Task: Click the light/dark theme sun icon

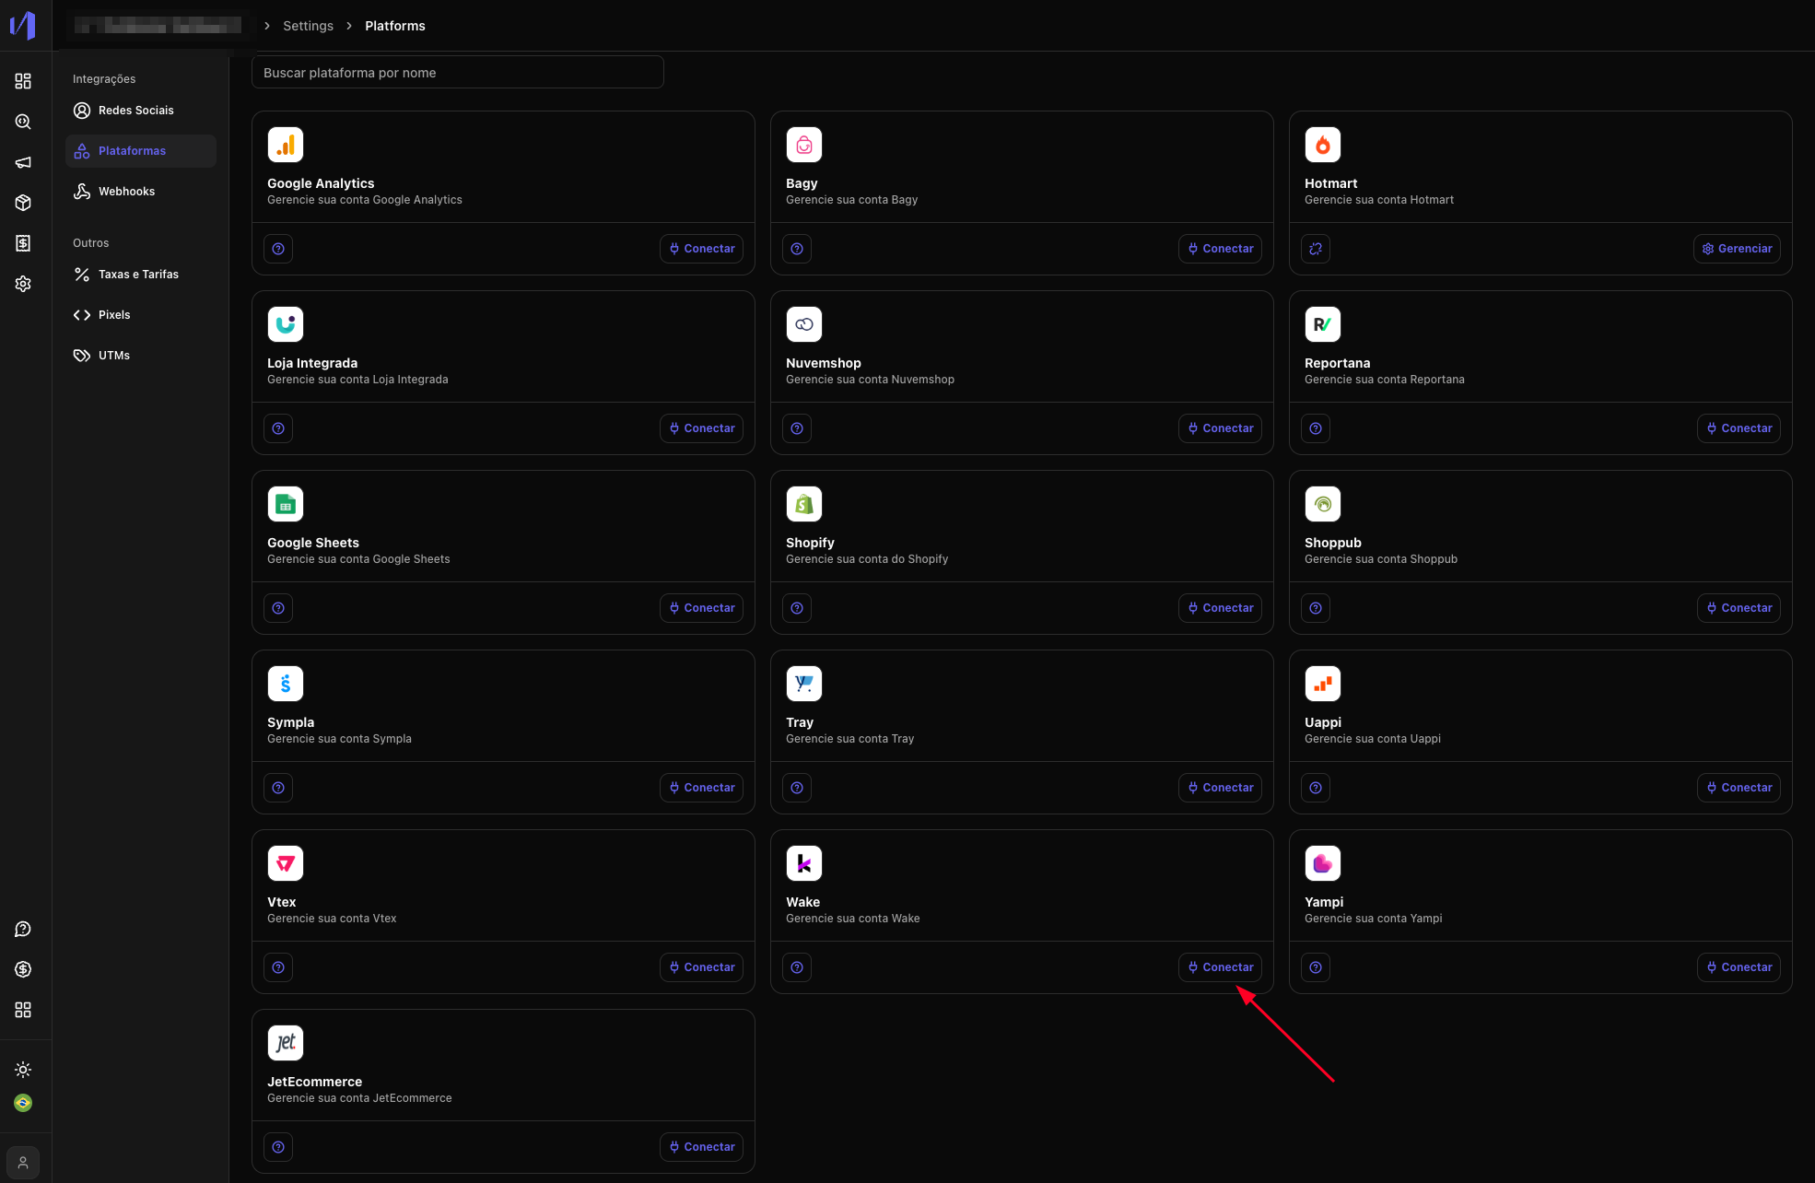Action: pyautogui.click(x=23, y=1070)
